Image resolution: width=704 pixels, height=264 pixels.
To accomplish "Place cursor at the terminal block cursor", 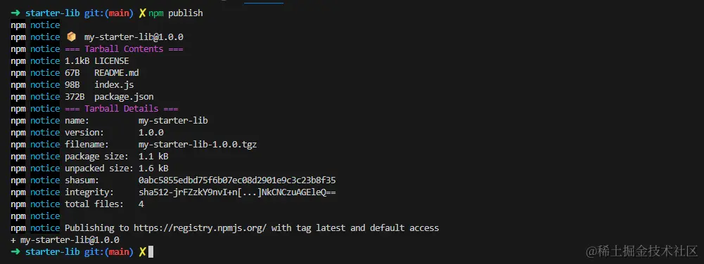I will (151, 252).
